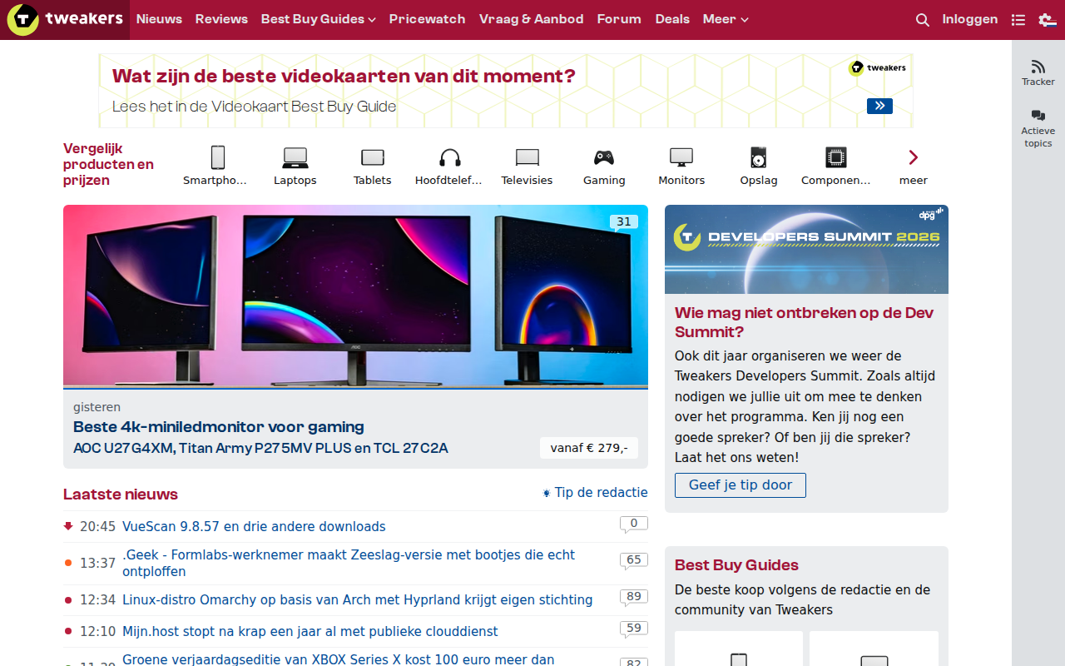Image resolution: width=1065 pixels, height=666 pixels.
Task: Select the Componenten chip icon
Action: click(x=836, y=157)
